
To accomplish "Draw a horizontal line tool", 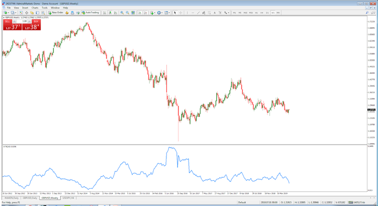I will (193, 13).
